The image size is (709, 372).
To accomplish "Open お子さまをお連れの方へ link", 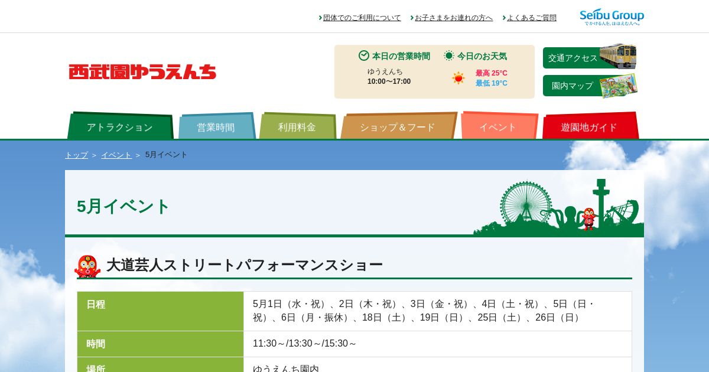I will (x=454, y=18).
